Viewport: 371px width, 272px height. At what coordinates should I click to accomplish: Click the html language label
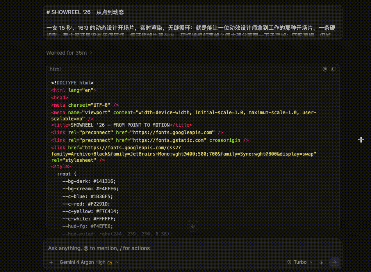pos(55,69)
